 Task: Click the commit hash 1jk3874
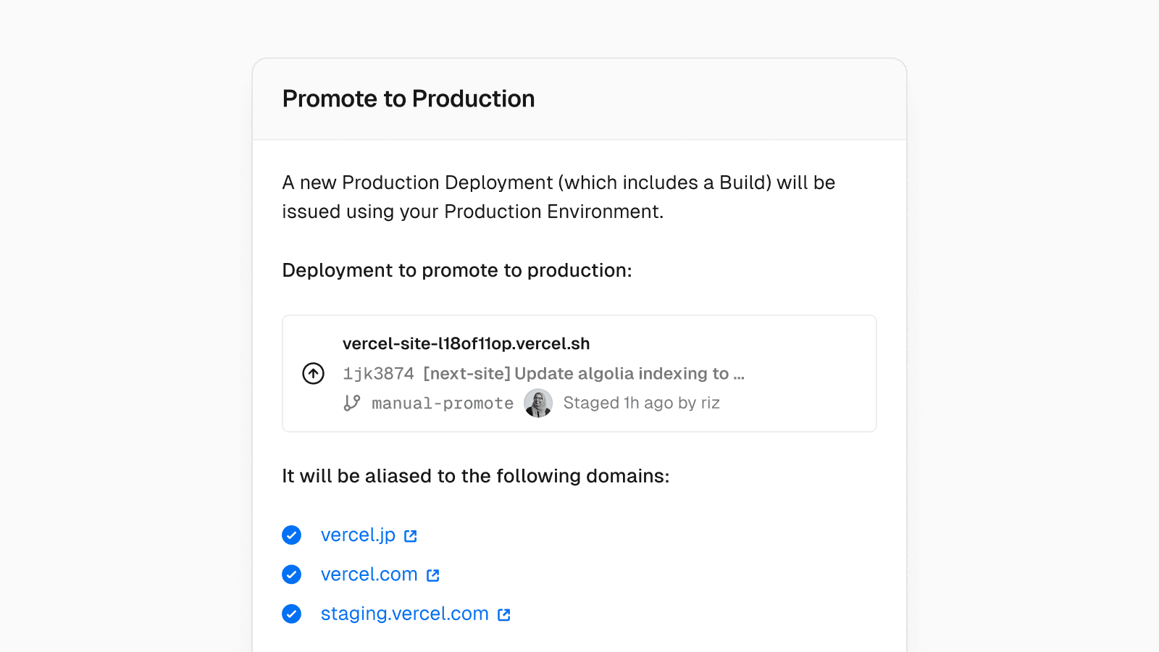pos(378,374)
